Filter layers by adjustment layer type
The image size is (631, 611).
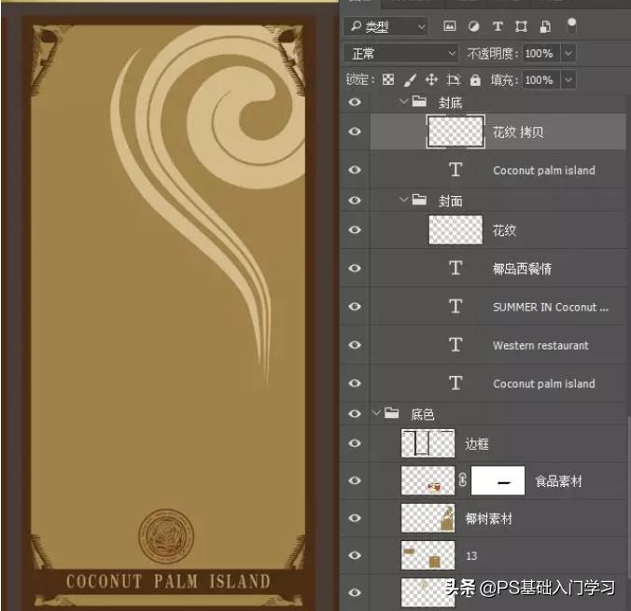[473, 26]
